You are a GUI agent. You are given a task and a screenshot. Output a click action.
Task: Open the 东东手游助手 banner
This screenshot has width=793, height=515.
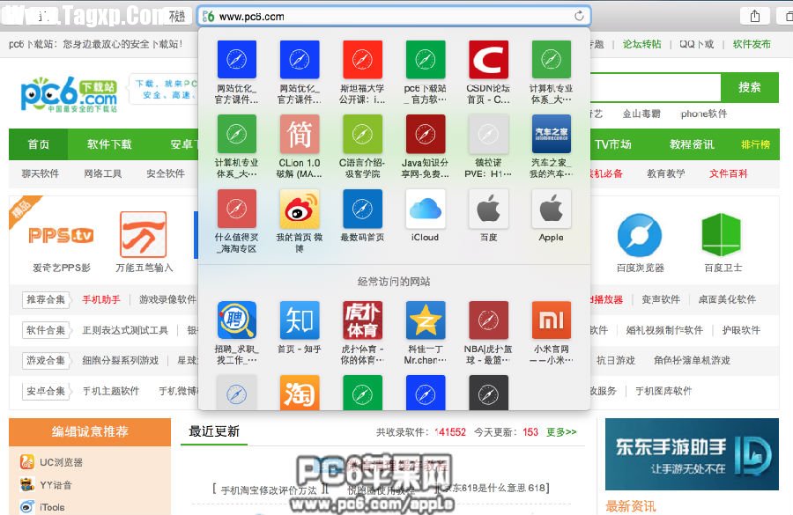tap(692, 454)
